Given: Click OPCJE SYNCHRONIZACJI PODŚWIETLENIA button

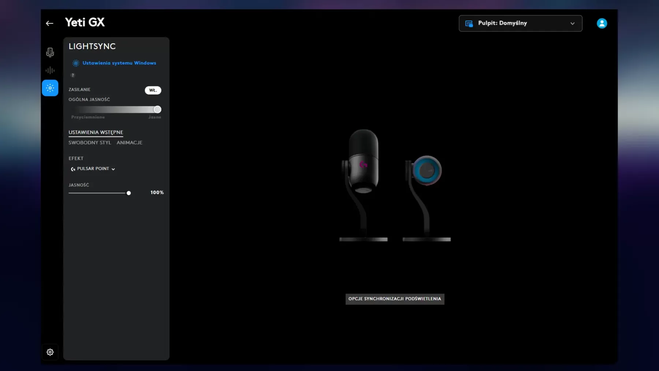Looking at the screenshot, I should pyautogui.click(x=395, y=299).
